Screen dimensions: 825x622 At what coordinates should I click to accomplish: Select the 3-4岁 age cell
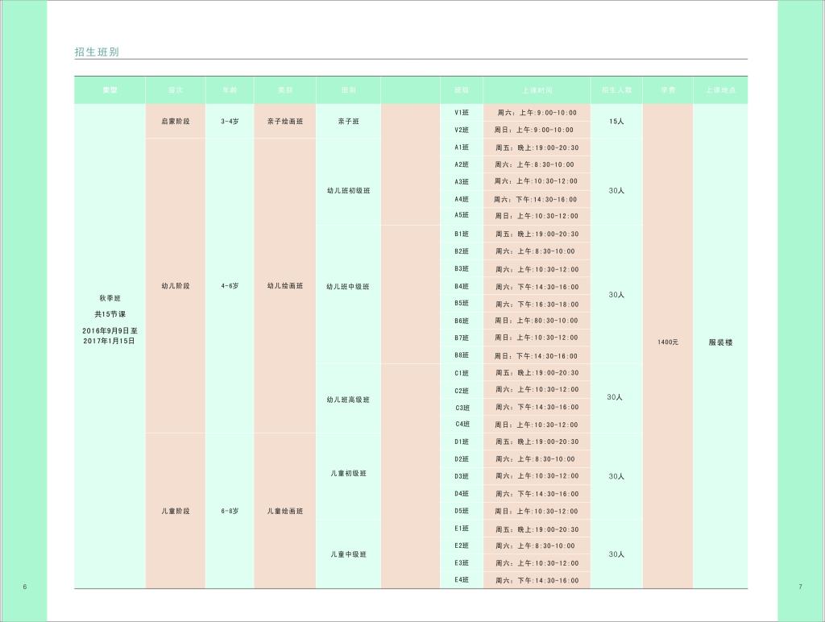coord(230,121)
